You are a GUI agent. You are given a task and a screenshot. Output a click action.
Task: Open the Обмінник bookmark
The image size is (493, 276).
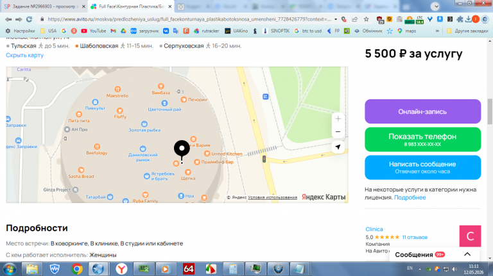pos(368,31)
